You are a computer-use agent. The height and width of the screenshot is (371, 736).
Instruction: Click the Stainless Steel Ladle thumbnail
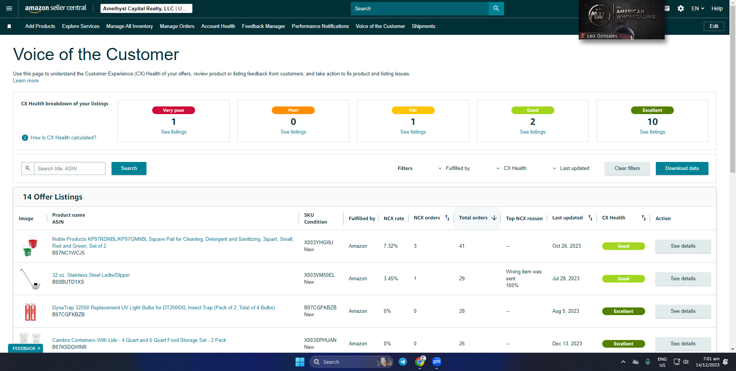pos(30,279)
